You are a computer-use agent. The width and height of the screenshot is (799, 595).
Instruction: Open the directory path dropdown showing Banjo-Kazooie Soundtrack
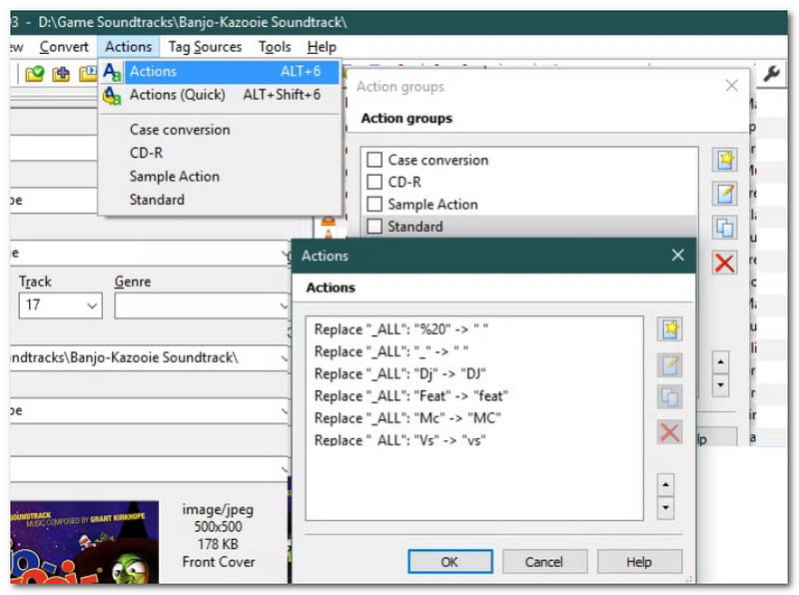point(284,358)
